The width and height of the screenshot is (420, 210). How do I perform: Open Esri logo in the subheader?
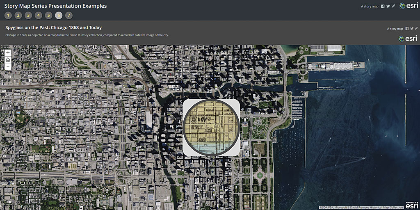(x=408, y=39)
